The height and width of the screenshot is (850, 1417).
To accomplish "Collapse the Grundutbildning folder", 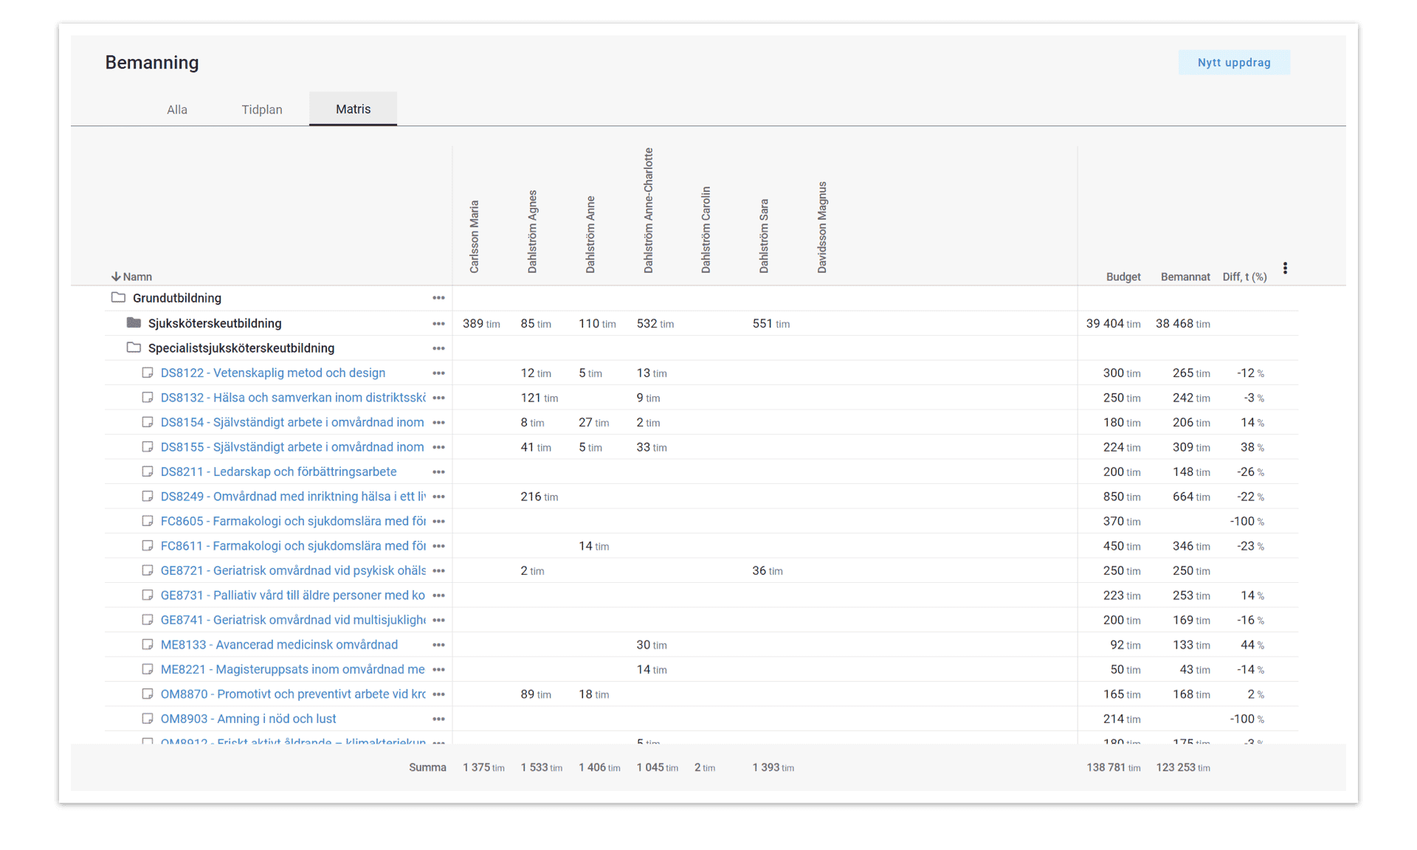I will point(118,297).
